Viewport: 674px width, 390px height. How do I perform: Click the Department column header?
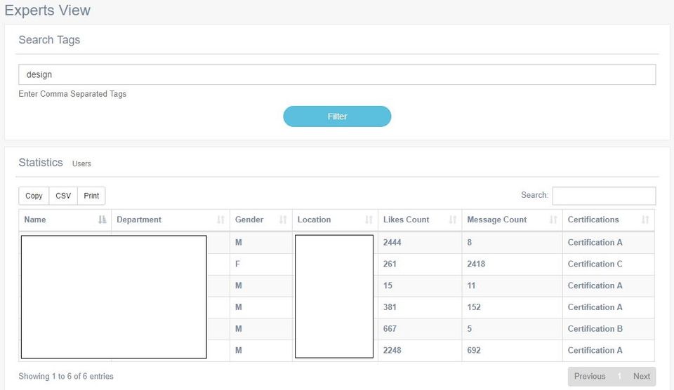(x=171, y=220)
